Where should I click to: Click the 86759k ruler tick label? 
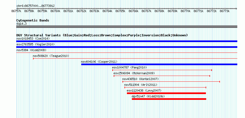coord(42,11)
